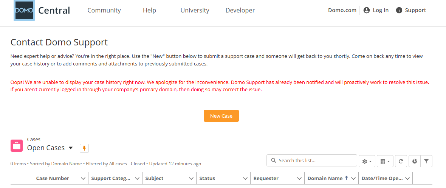This screenshot has height=188, width=446.
Task: Click the New Case button
Action: point(221,116)
